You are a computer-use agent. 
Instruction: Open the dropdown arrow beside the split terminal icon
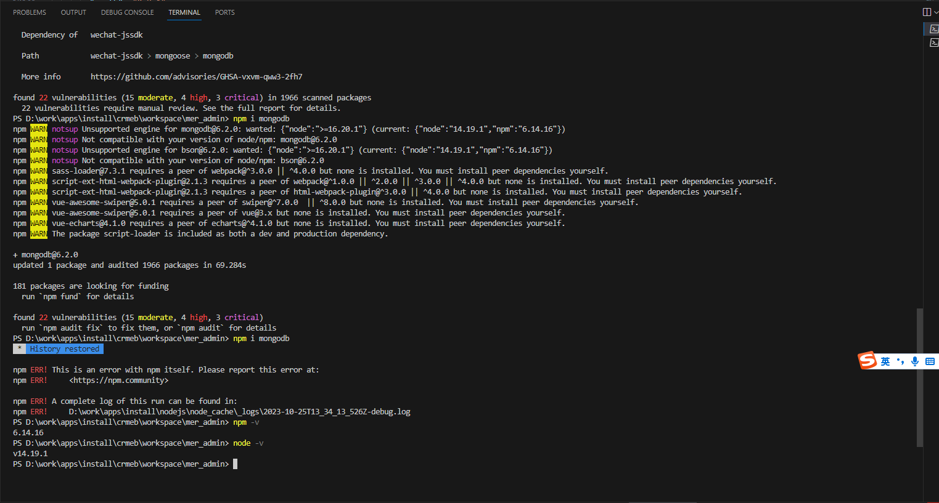click(936, 12)
